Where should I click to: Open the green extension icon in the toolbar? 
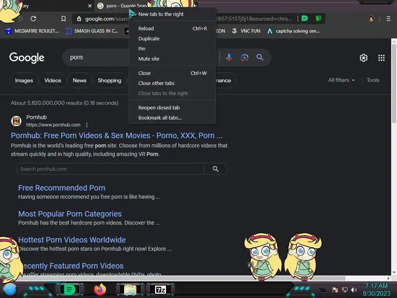pos(305,18)
